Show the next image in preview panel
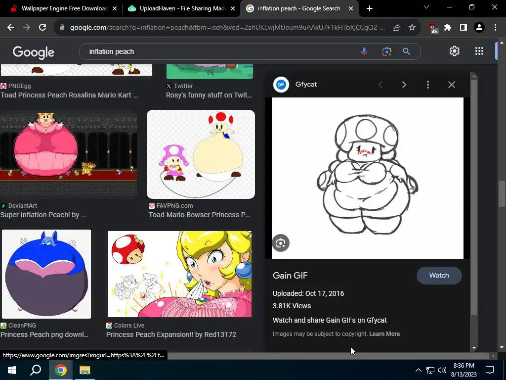 [x=404, y=85]
